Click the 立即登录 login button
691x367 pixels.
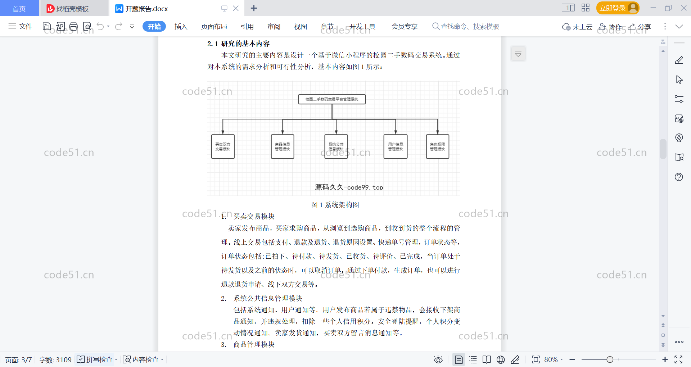point(618,8)
